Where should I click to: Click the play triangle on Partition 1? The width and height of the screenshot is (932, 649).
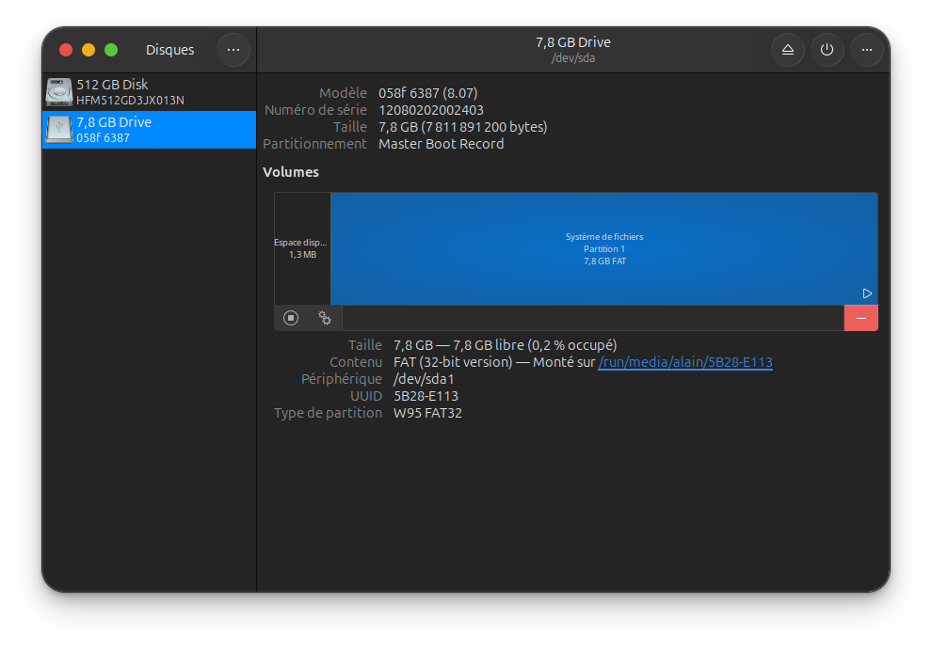click(x=867, y=293)
